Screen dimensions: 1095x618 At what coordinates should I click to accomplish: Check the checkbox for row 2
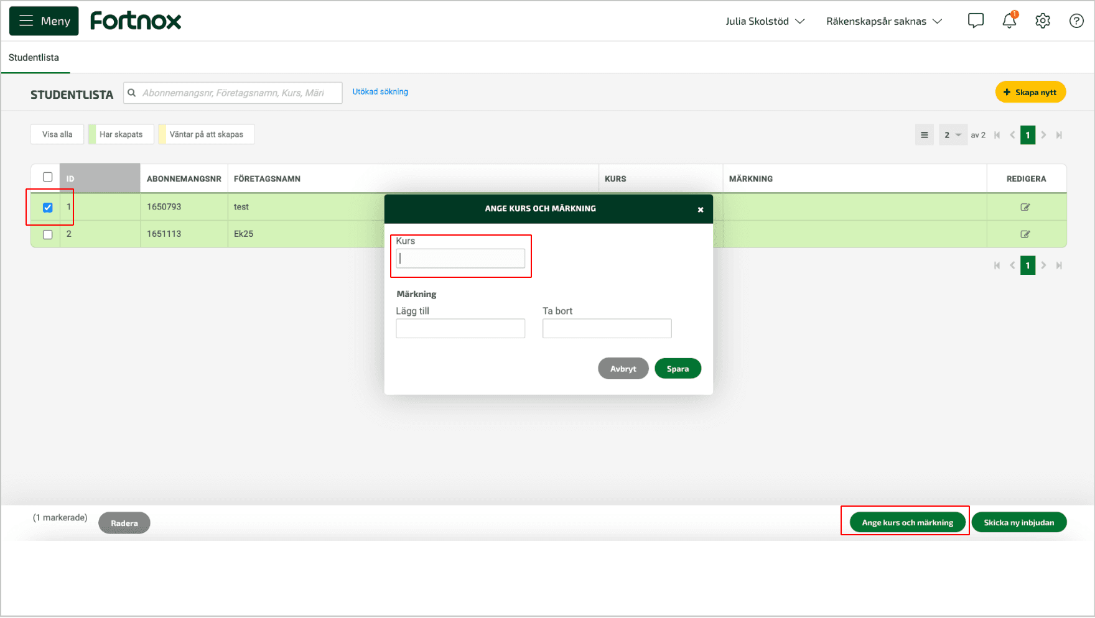[x=47, y=234]
